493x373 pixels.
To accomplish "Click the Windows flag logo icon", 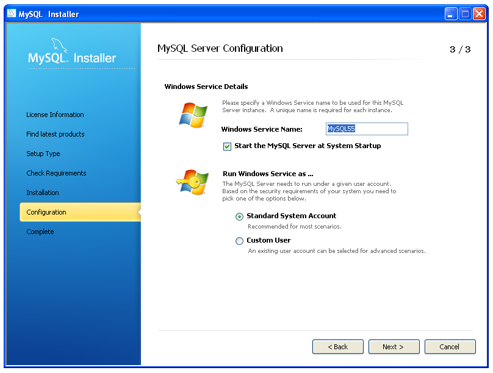I will pos(193,115).
